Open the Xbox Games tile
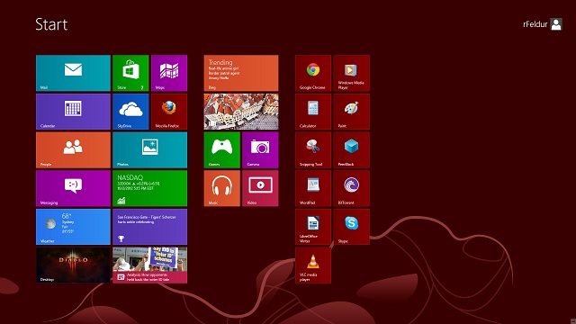576x324 pixels. [x=222, y=150]
